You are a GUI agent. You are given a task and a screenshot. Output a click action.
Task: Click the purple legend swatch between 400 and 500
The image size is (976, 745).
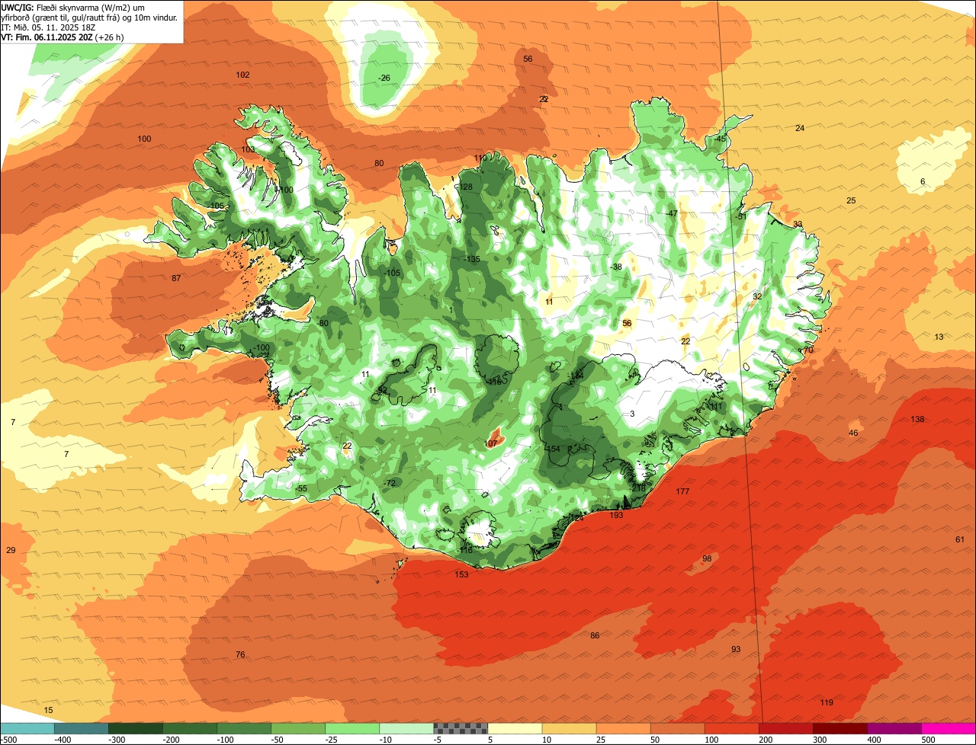tap(894, 728)
